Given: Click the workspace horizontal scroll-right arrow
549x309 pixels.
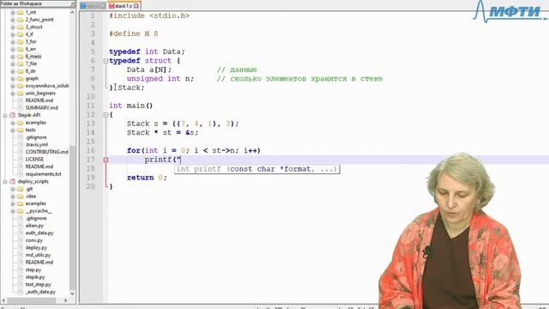Looking at the screenshot, I should coord(65,300).
